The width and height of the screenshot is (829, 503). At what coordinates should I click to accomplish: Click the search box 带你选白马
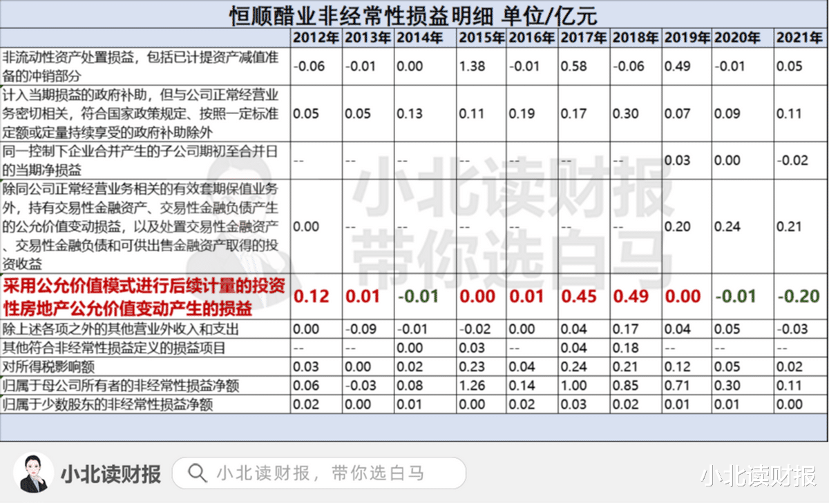click(x=322, y=473)
